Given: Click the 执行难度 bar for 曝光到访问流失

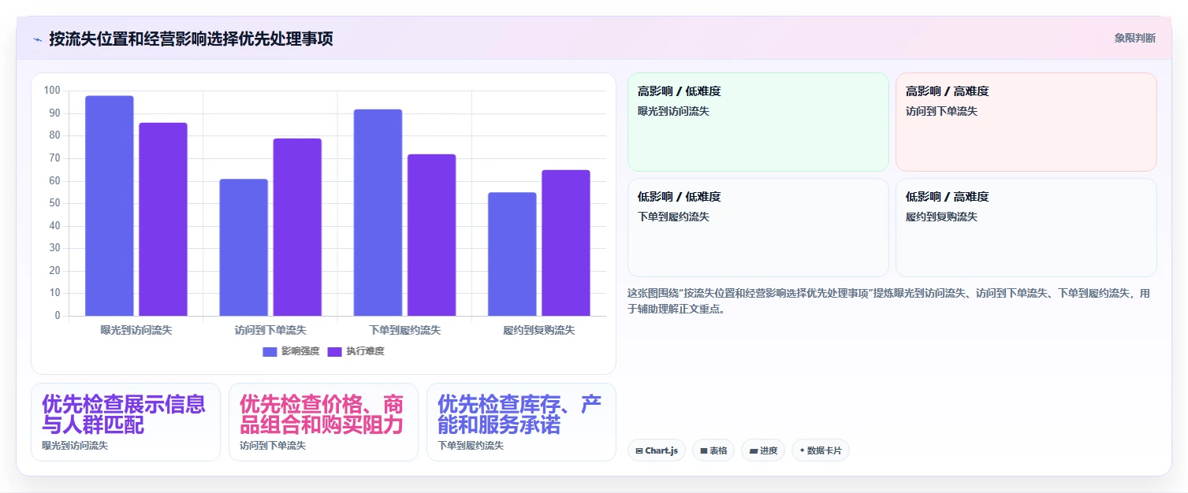Looking at the screenshot, I should click(x=163, y=219).
